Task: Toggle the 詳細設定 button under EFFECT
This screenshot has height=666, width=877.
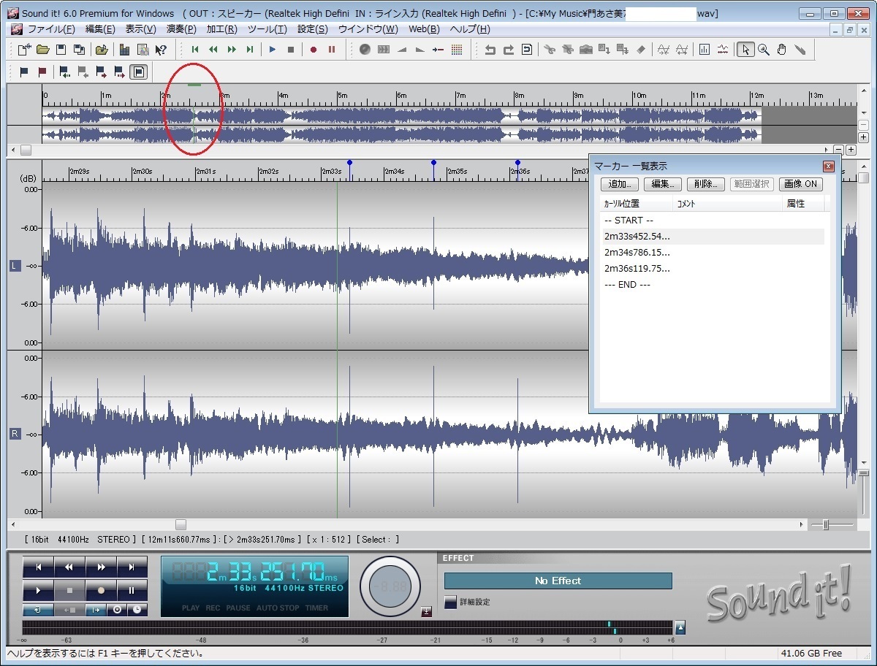Action: pos(451,602)
